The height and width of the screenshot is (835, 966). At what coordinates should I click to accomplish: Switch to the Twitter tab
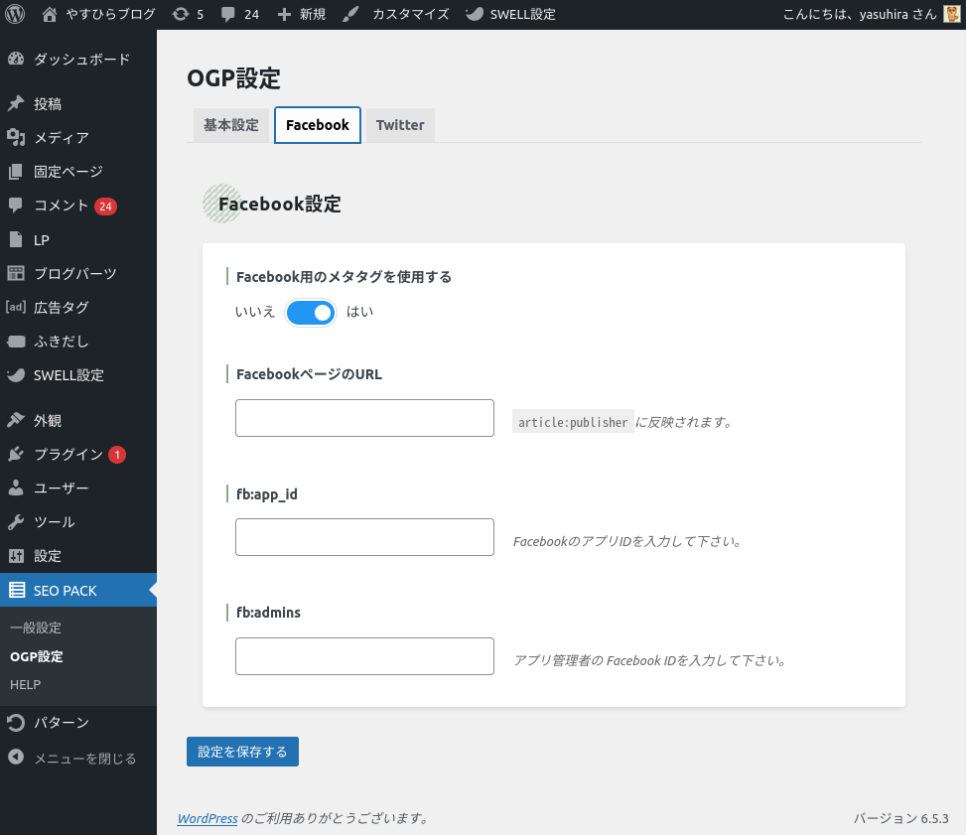point(400,125)
